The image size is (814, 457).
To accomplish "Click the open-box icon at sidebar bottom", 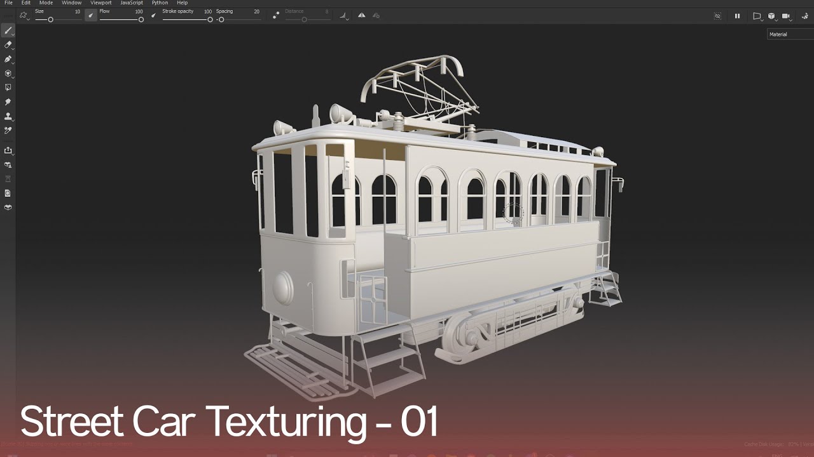I will [x=8, y=208].
